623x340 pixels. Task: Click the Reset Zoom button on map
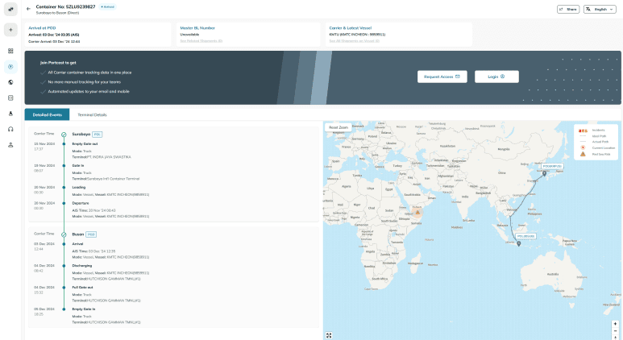click(338, 127)
